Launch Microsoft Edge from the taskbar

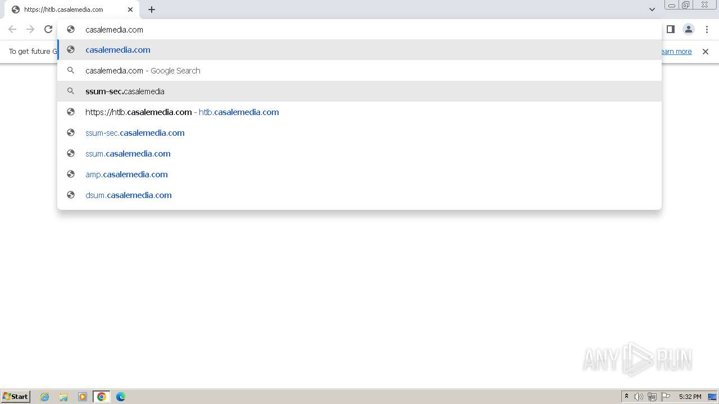121,397
